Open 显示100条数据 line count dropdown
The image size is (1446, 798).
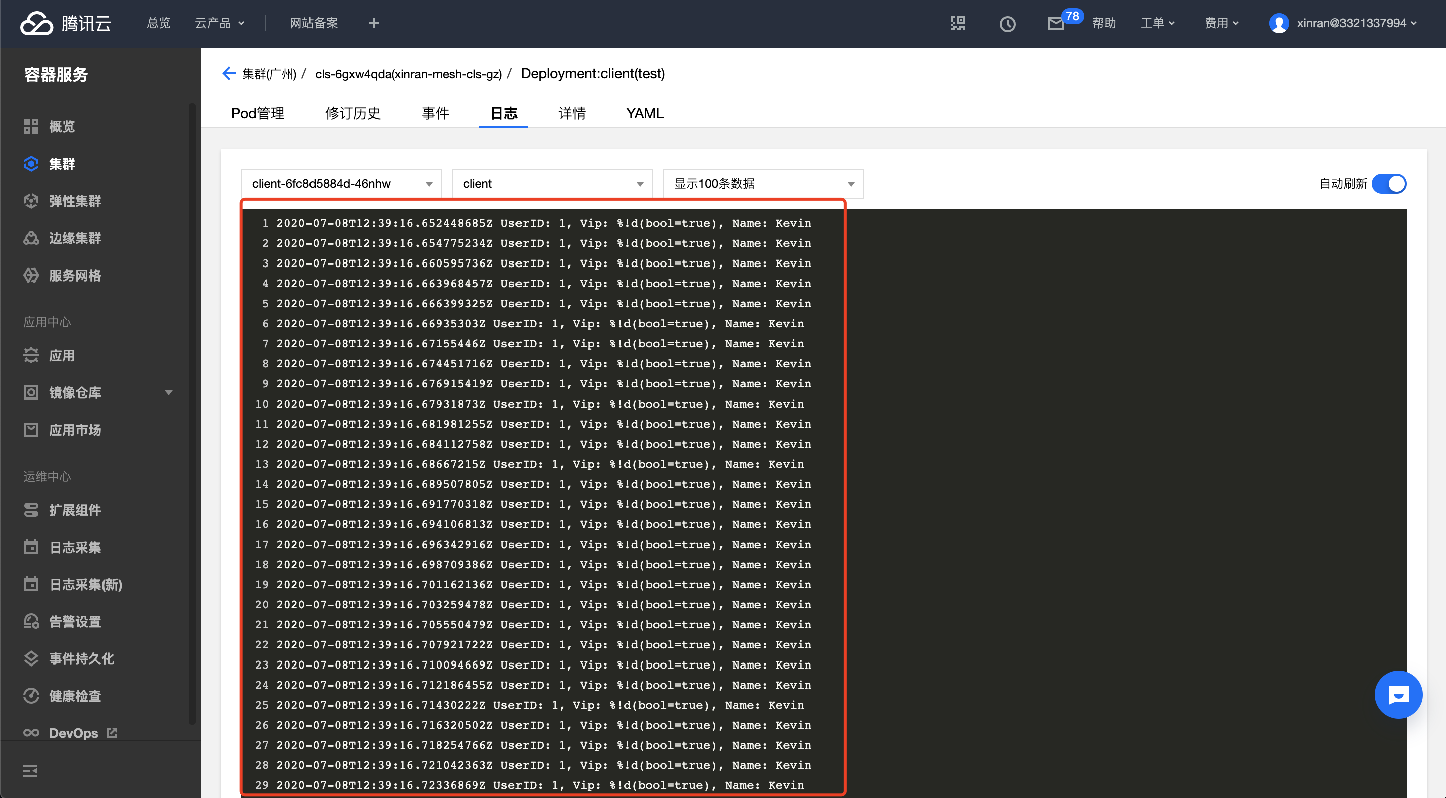pyautogui.click(x=763, y=184)
